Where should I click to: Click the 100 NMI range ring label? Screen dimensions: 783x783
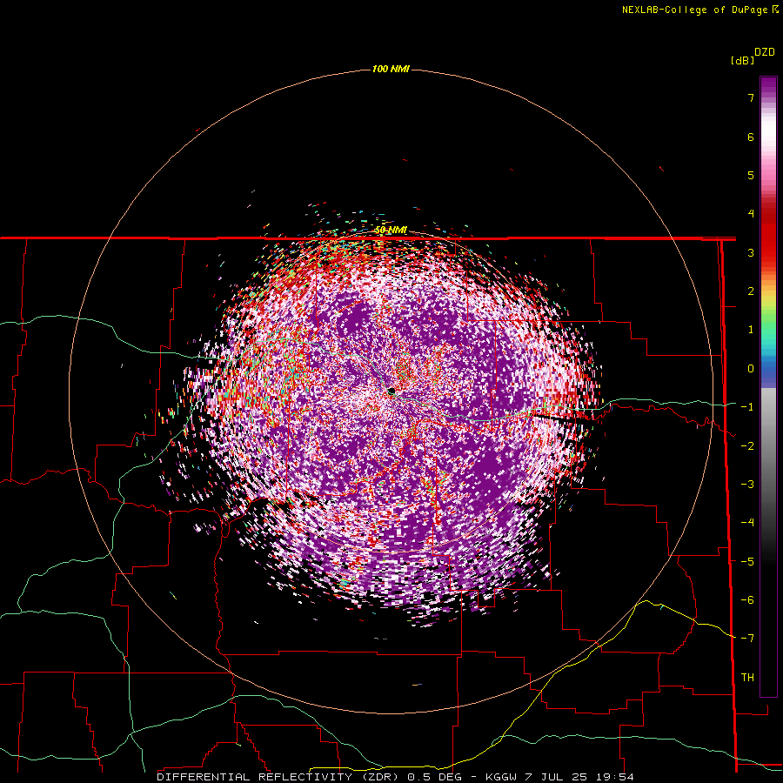[x=391, y=69]
